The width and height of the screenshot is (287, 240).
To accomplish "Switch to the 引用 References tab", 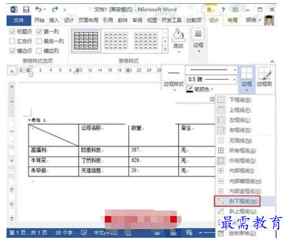I will coord(108,20).
